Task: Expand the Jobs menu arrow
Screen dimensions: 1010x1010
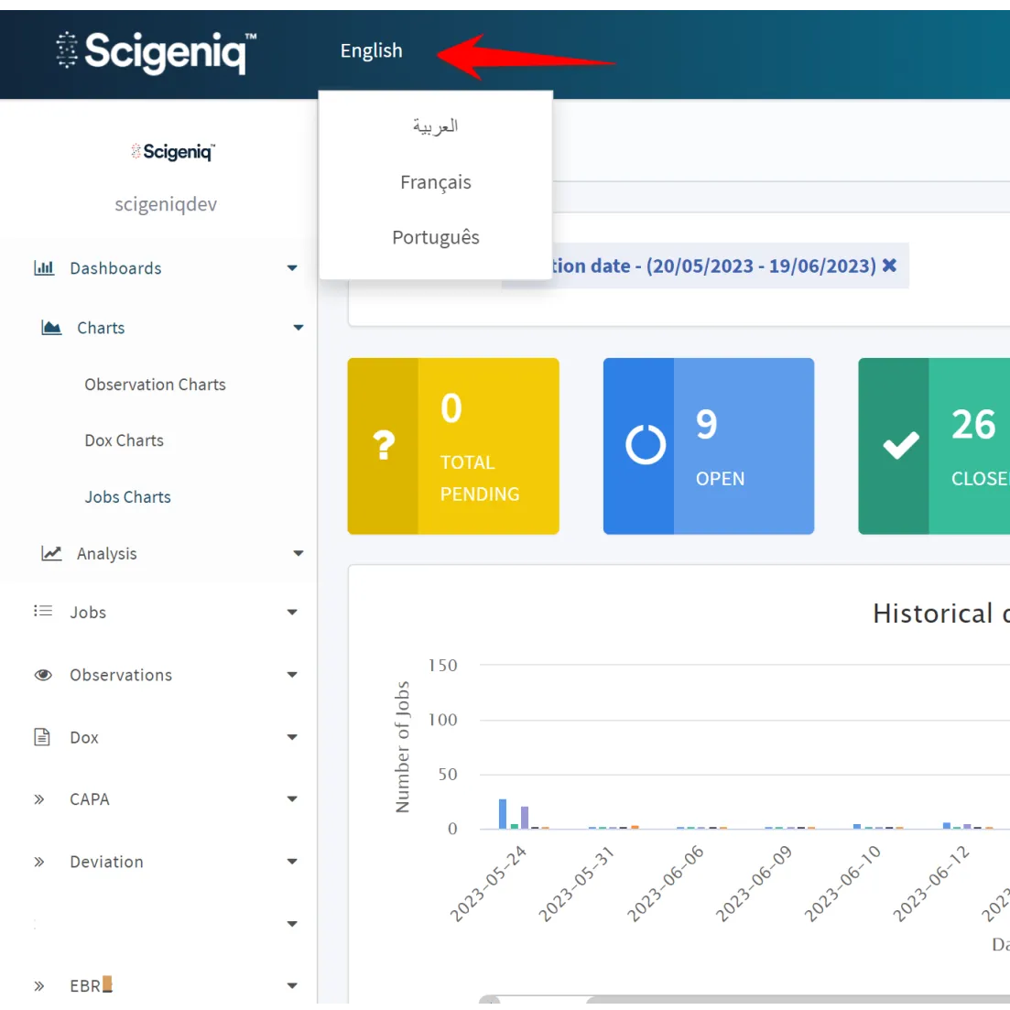Action: point(292,613)
